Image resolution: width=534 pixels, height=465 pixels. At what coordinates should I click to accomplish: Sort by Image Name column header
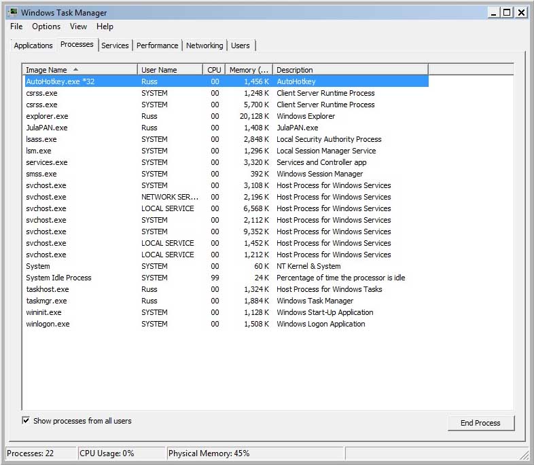80,70
